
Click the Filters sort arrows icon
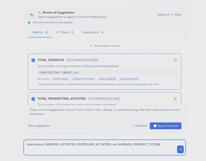click(x=57, y=32)
